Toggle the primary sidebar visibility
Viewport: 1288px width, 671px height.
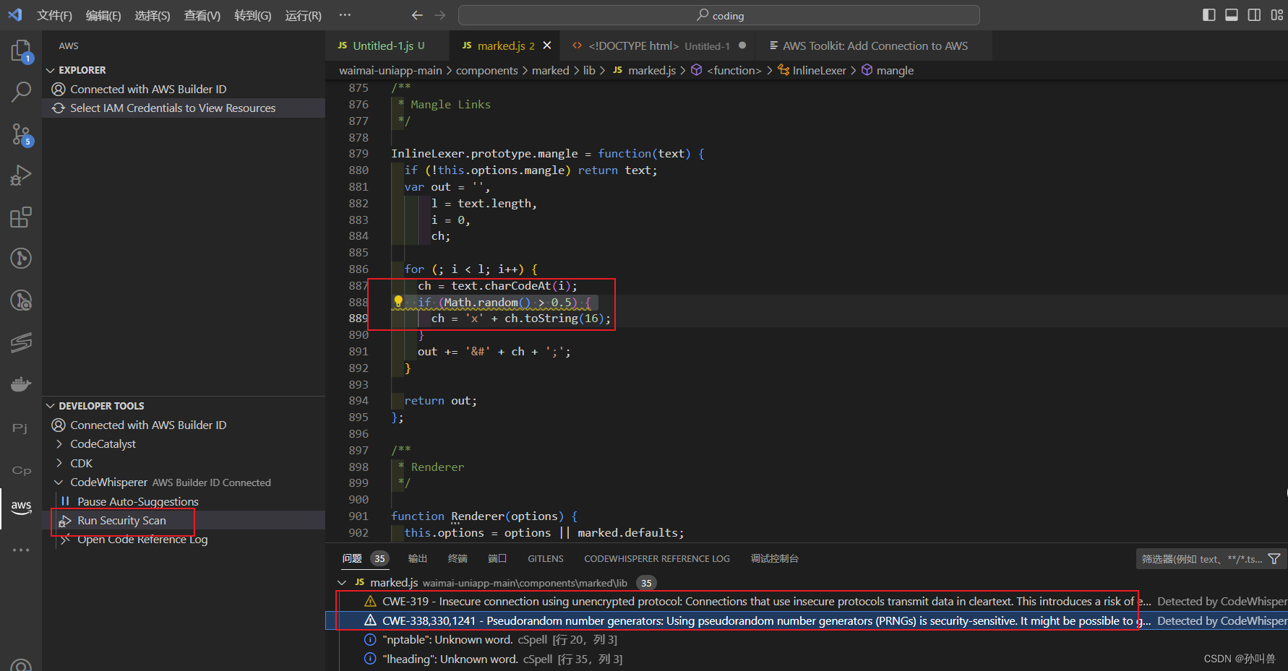(1208, 14)
